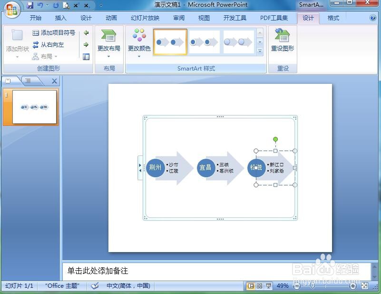The height and width of the screenshot is (294, 381).
Task: Click the "Office 主题" status bar entry
Action: pos(62,286)
